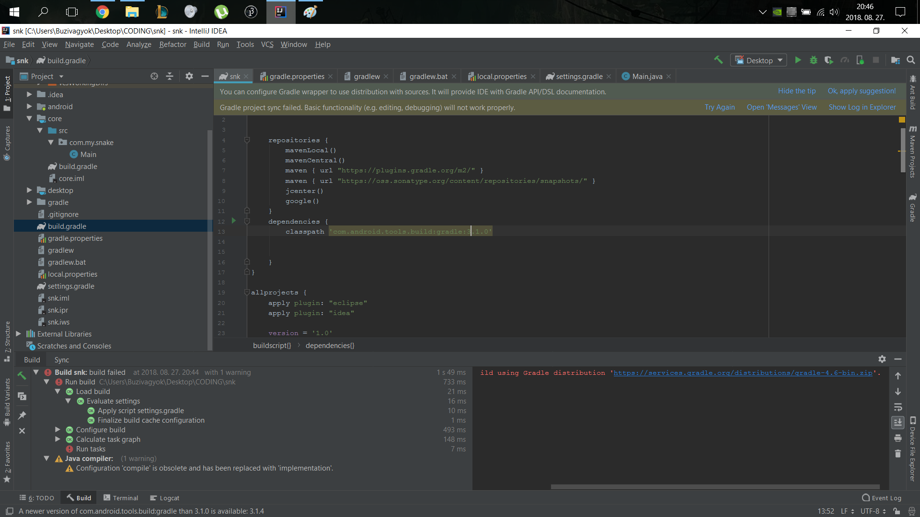The width and height of the screenshot is (920, 517).
Task: Click Try Again to retry Gradle sync
Action: [x=719, y=107]
